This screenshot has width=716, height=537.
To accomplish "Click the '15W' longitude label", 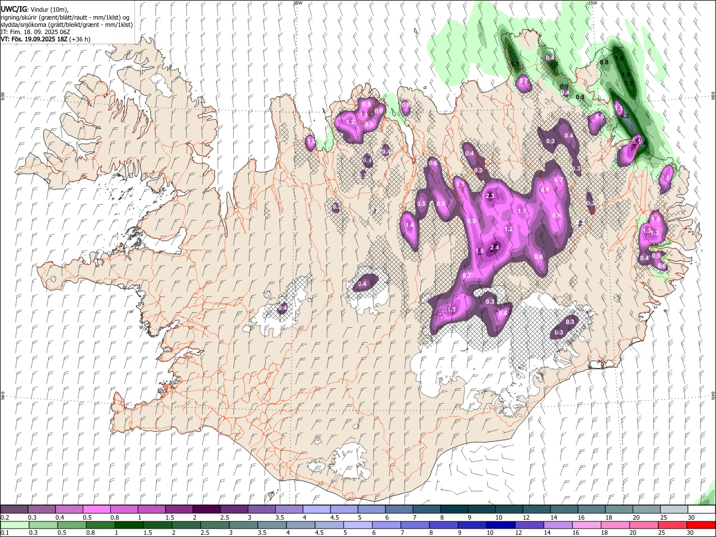I will tap(592, 3).
